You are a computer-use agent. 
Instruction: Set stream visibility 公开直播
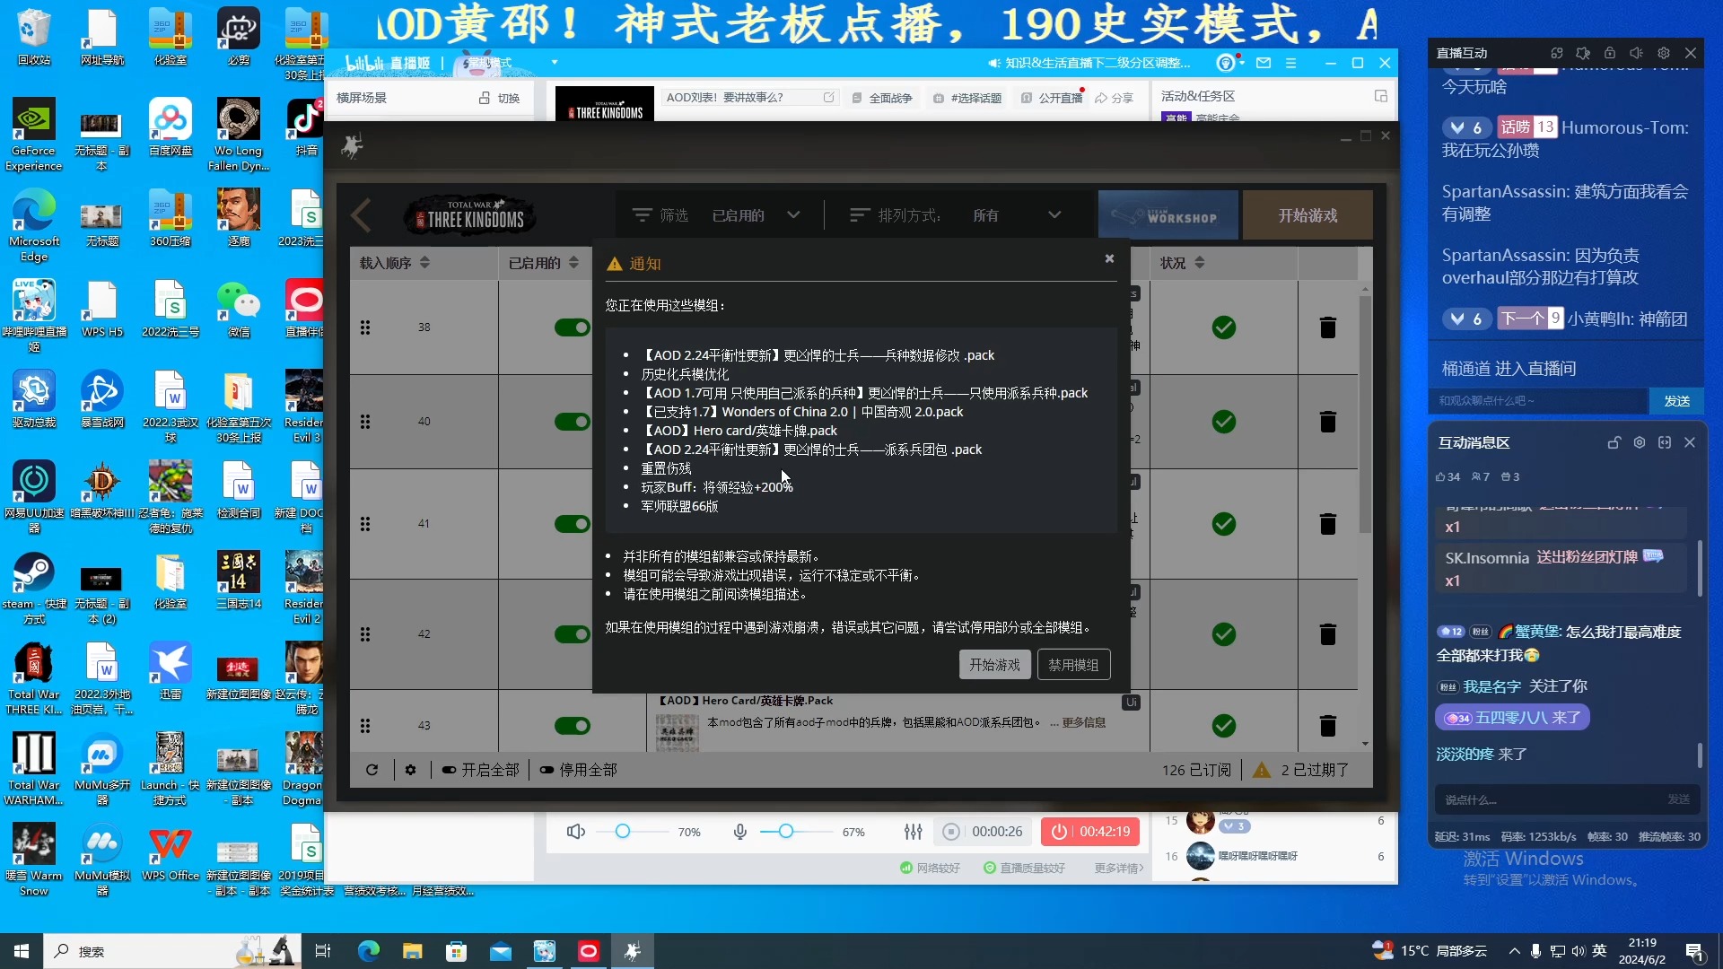(1052, 98)
